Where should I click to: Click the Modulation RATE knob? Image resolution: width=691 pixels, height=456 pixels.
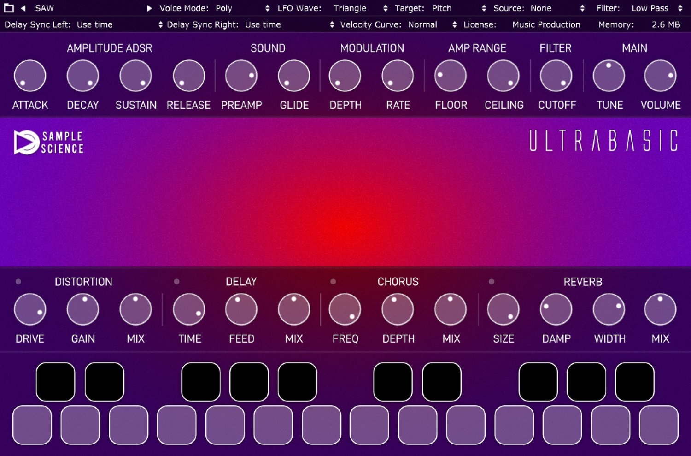[x=398, y=76]
